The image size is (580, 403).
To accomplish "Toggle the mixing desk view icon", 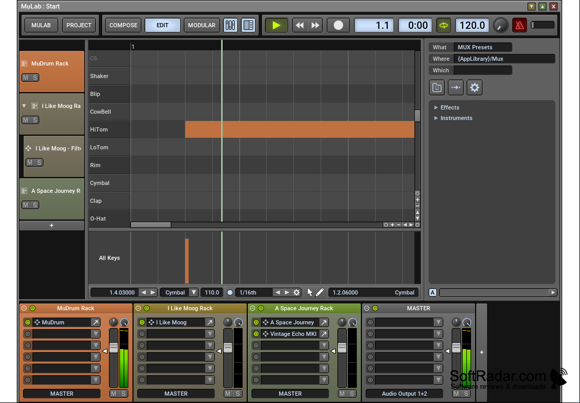I will pos(231,25).
